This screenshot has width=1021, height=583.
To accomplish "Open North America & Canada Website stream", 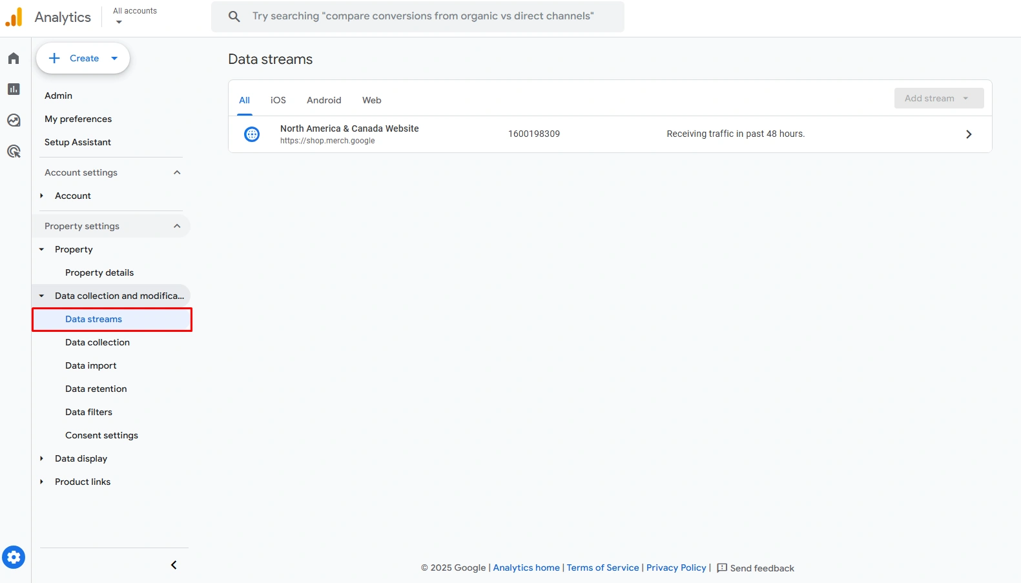I will 349,128.
